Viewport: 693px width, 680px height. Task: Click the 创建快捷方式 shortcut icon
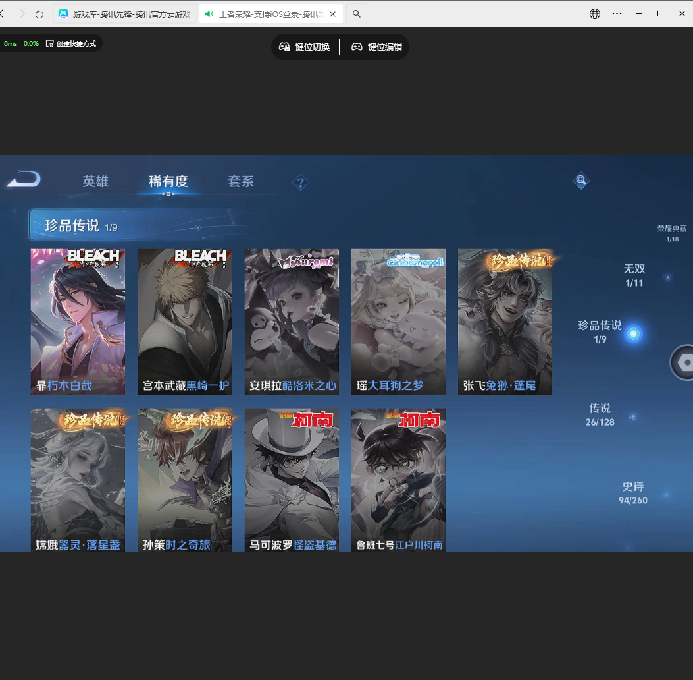(51, 43)
